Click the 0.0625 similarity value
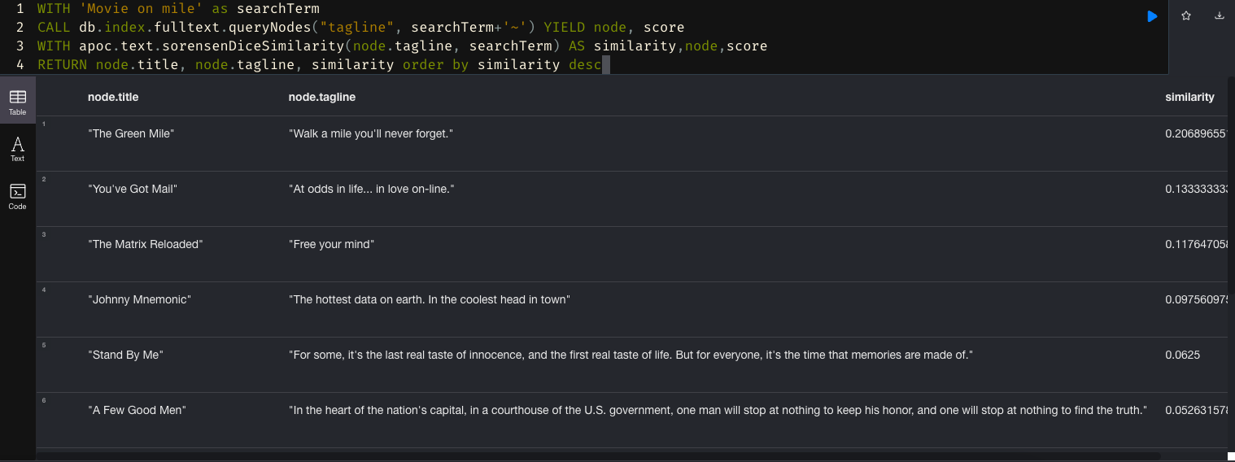 (1182, 355)
